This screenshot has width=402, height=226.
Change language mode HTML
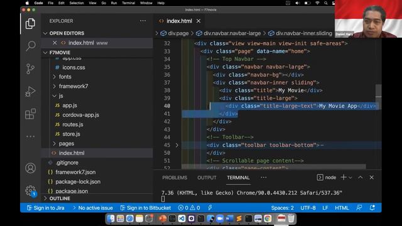342,208
